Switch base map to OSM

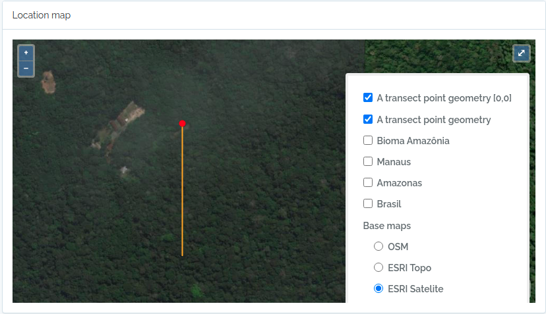[379, 246]
